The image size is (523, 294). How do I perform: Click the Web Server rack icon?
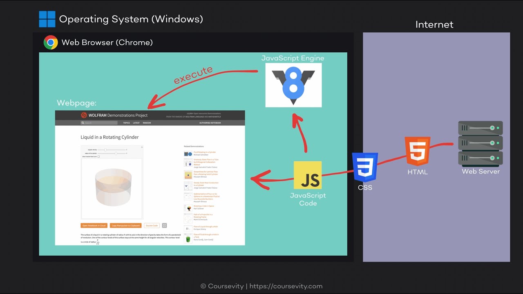tap(481, 143)
